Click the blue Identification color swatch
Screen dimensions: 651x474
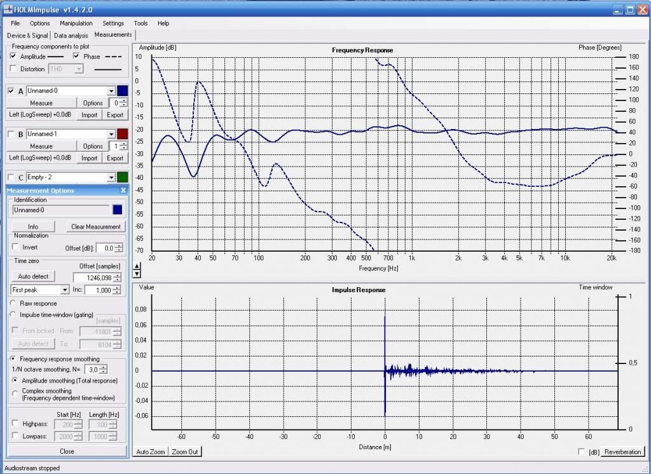[x=118, y=210]
